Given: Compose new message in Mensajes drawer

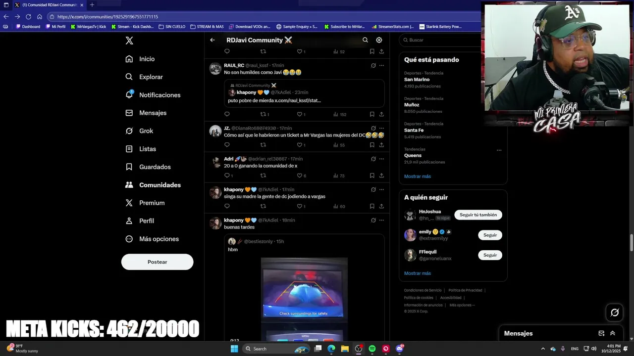Looking at the screenshot, I should 601,333.
